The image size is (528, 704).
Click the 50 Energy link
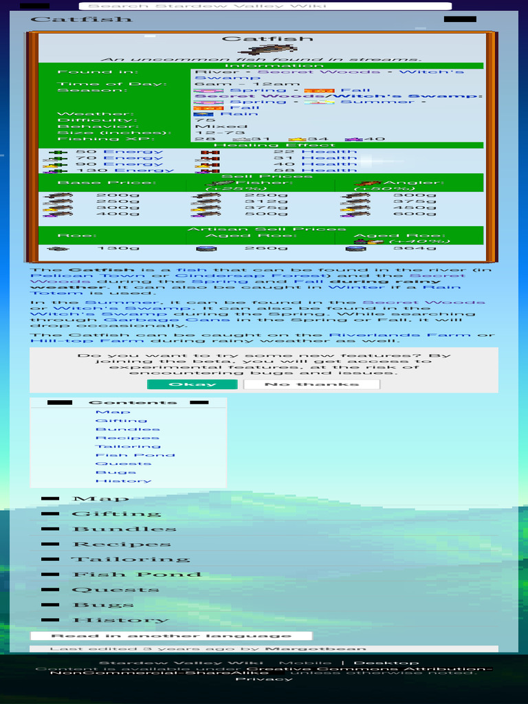pos(133,152)
